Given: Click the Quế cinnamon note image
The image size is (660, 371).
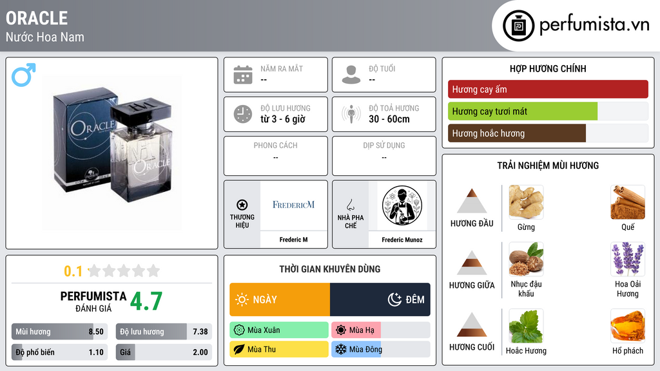Looking at the screenshot, I should tap(628, 202).
